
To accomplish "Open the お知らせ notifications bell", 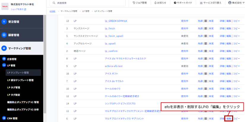I will 160,3.
